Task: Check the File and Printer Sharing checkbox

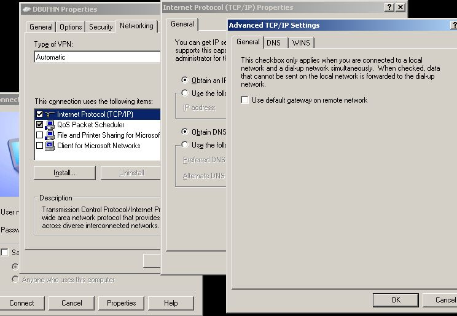Action: pyautogui.click(x=40, y=135)
